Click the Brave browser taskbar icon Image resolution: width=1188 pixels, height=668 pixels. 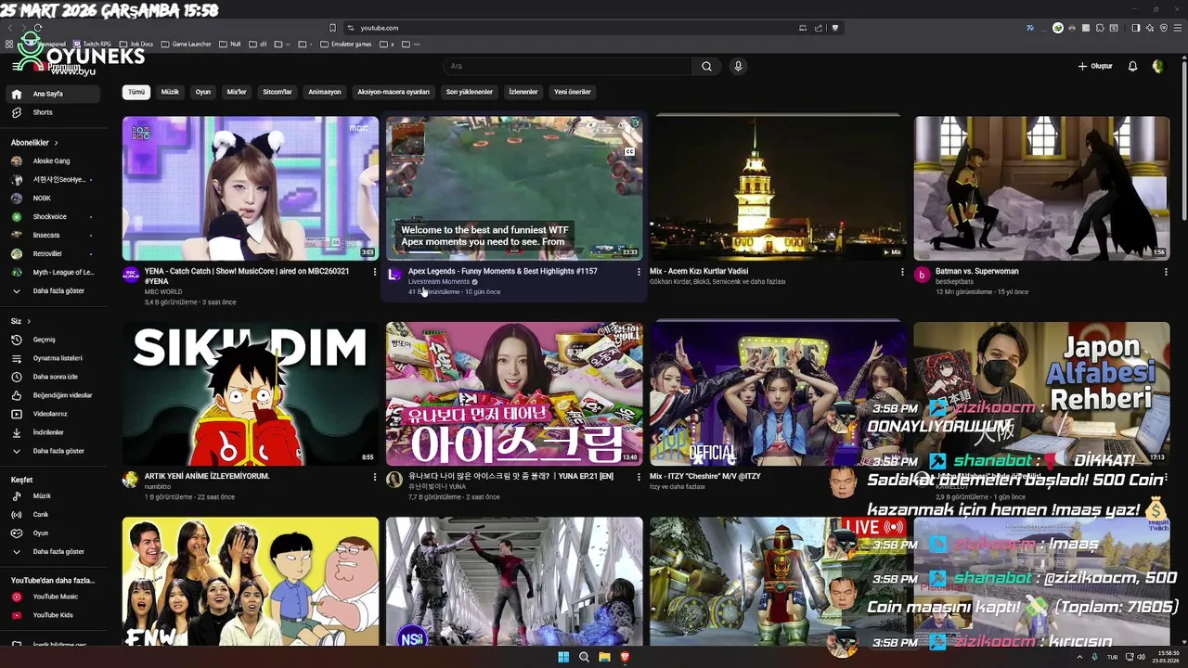[x=625, y=657]
